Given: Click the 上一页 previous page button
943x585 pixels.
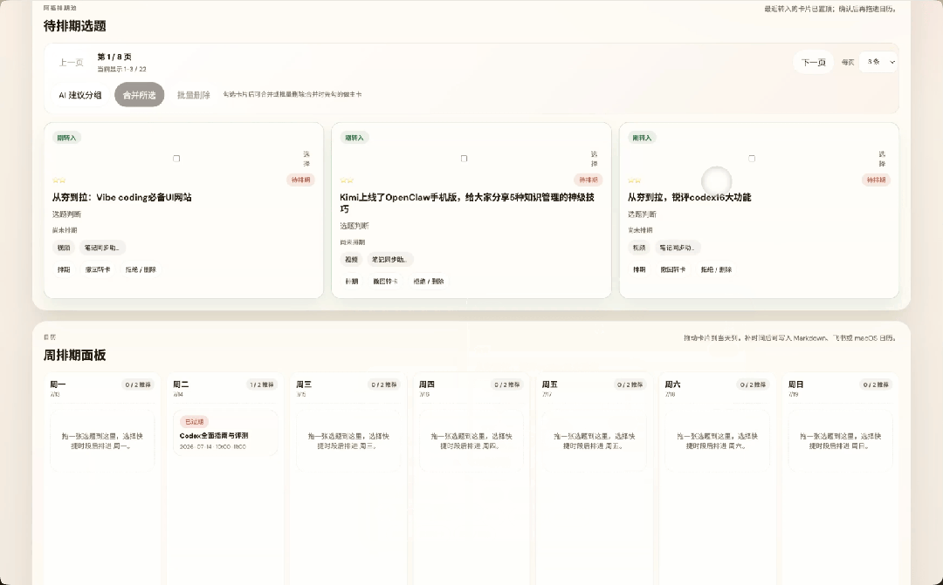Looking at the screenshot, I should [71, 63].
